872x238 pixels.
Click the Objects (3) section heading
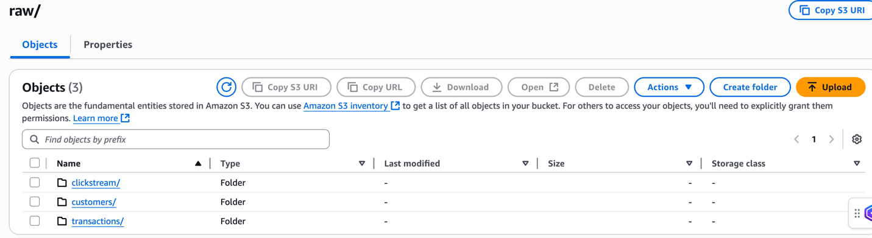(52, 87)
